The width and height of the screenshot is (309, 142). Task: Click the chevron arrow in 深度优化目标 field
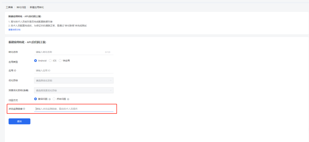pyautogui.click(x=110, y=91)
